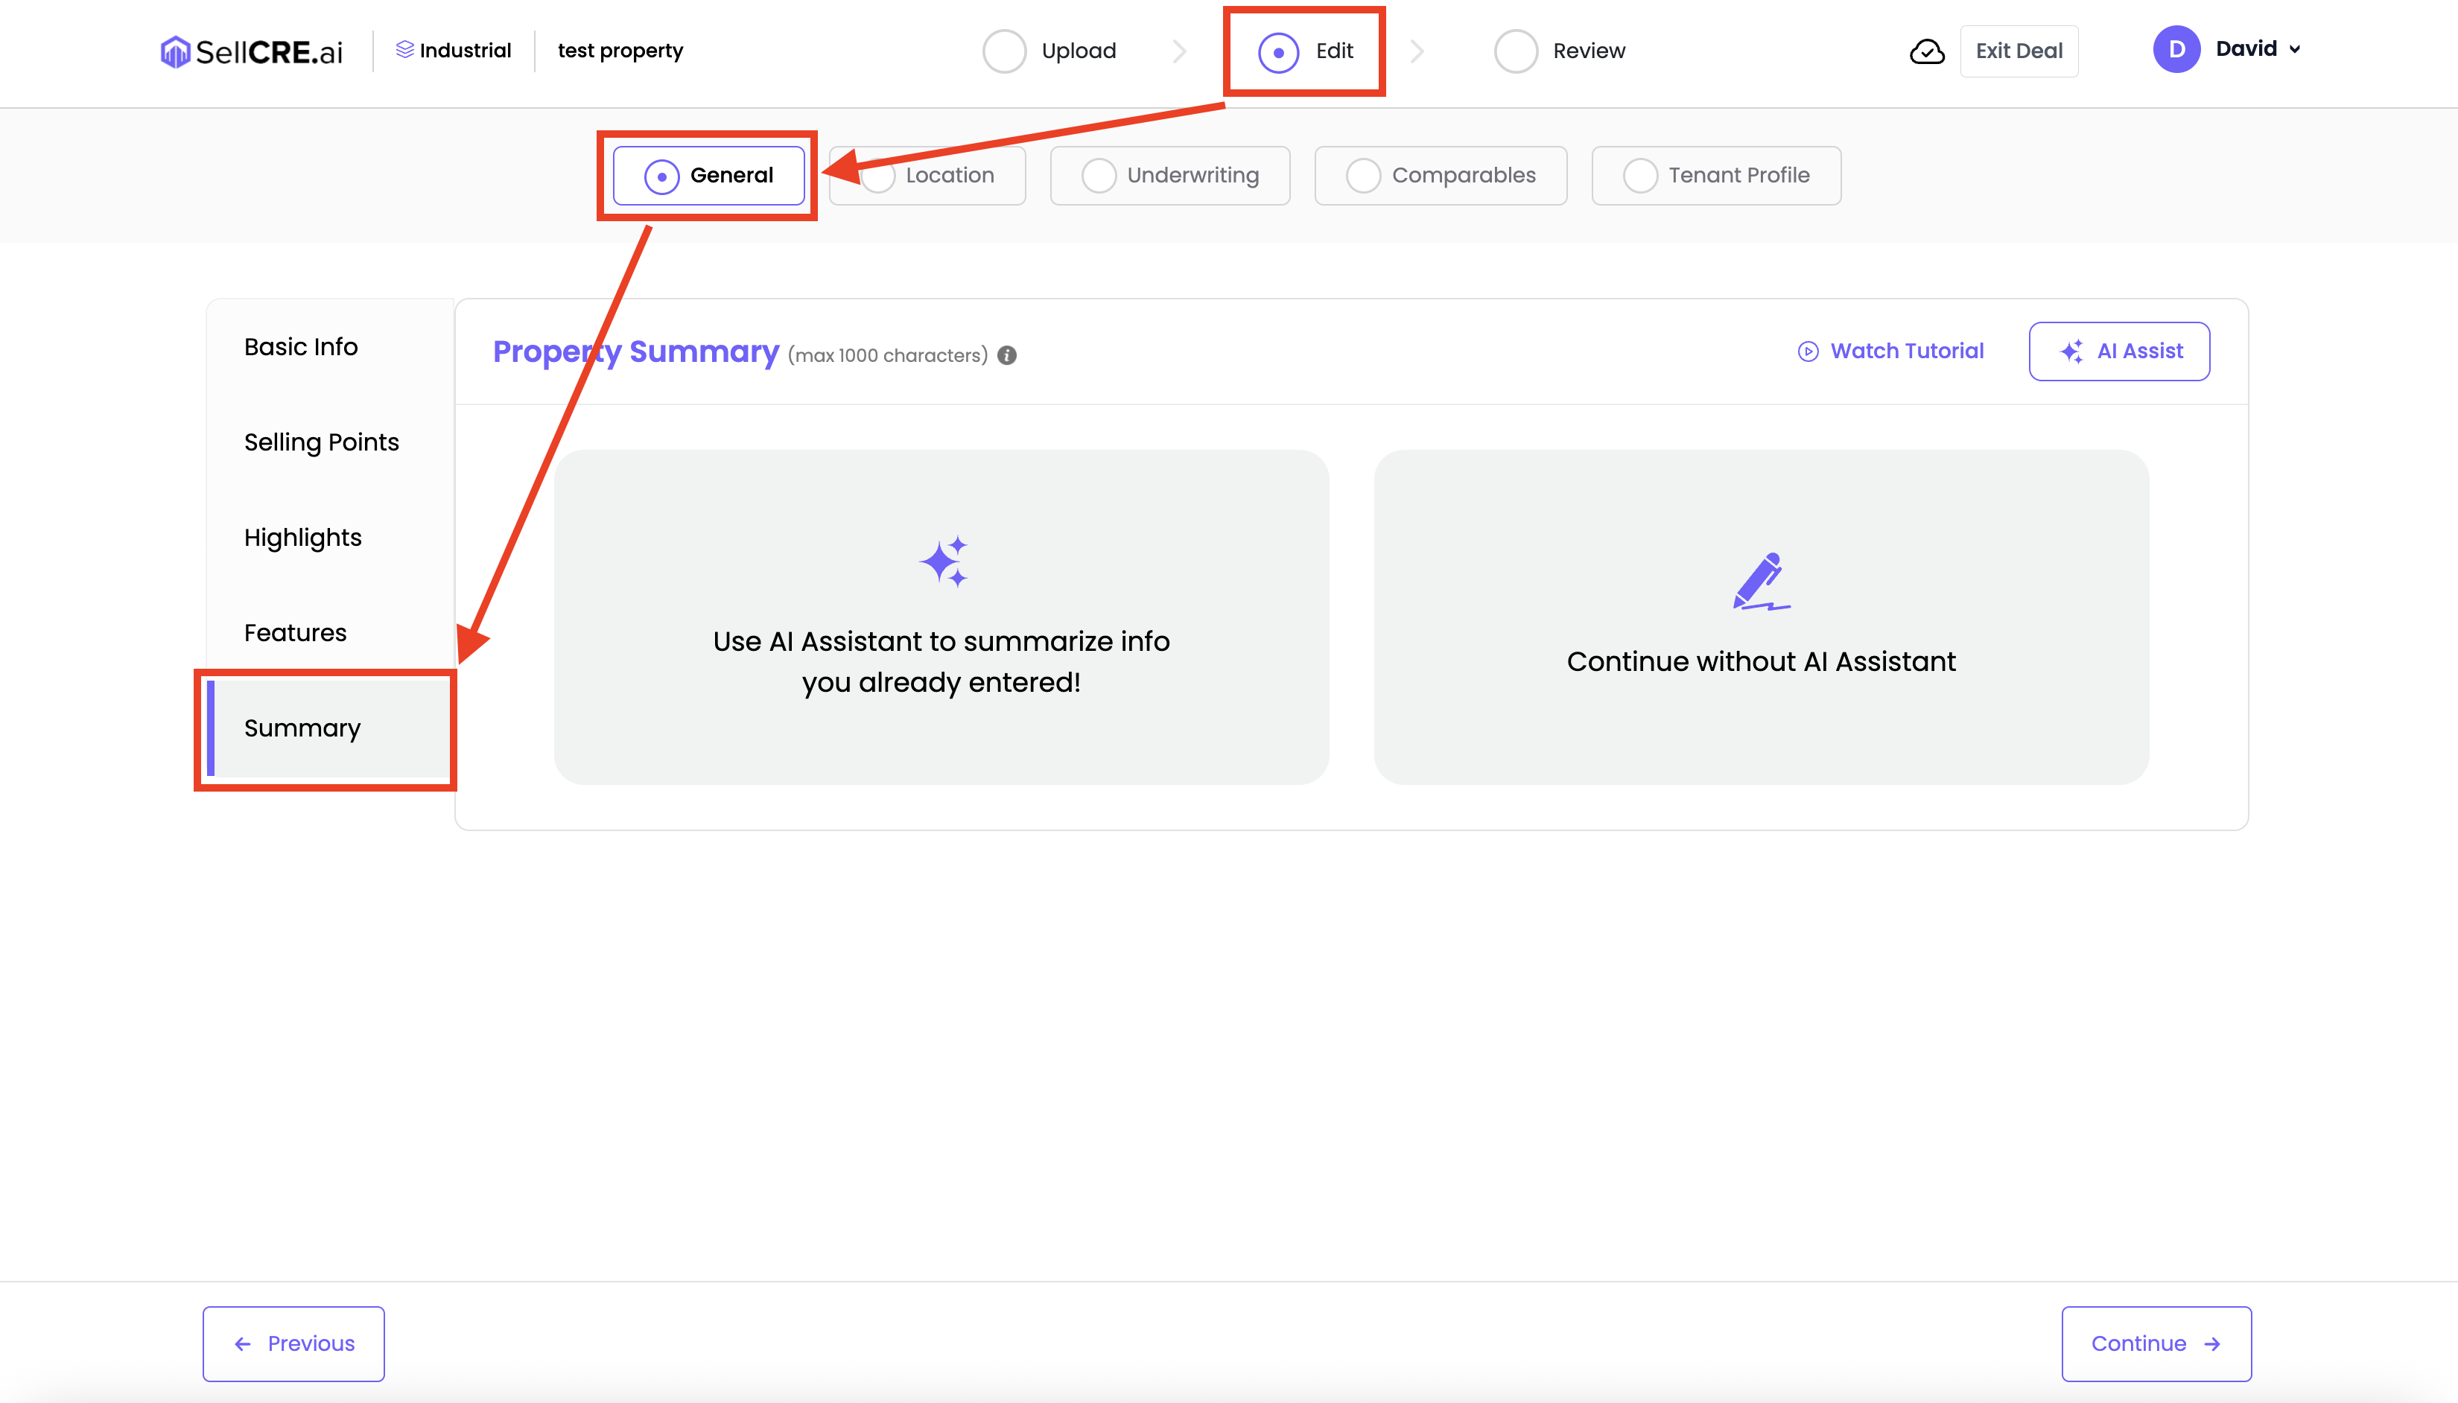The height and width of the screenshot is (1403, 2458).
Task: Select the Review step radio circle
Action: (1515, 51)
